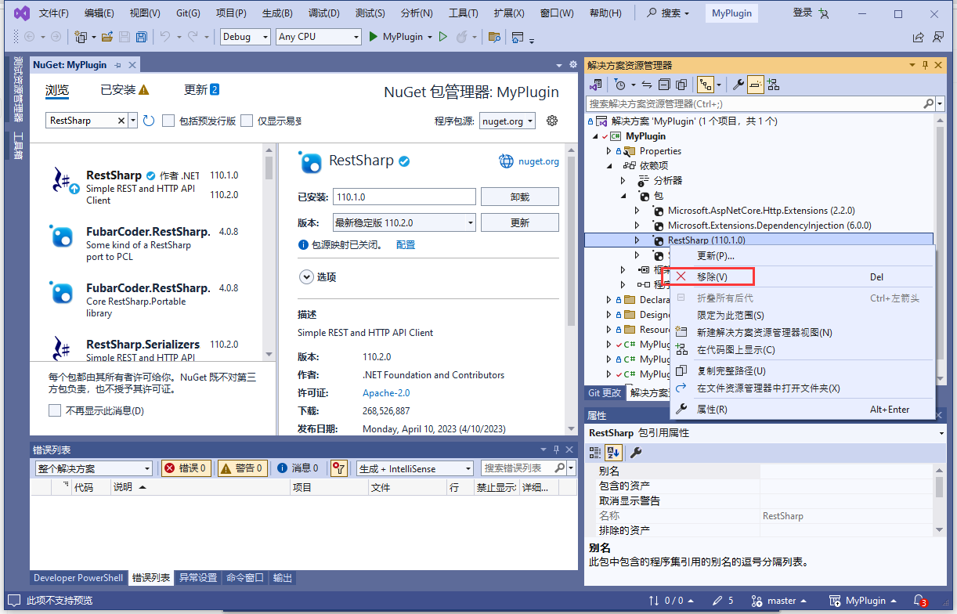
Task: Open the 版本 最新稳定版 110.2.0 dropdown
Action: click(x=404, y=223)
